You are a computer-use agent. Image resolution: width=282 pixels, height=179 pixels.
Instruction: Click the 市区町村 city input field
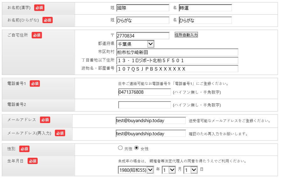coord(177,52)
